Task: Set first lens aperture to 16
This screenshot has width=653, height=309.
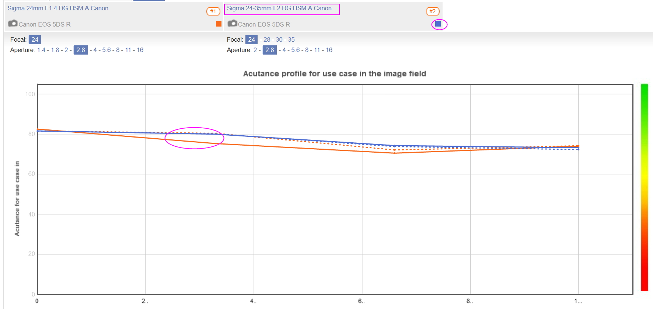Action: (x=140, y=50)
